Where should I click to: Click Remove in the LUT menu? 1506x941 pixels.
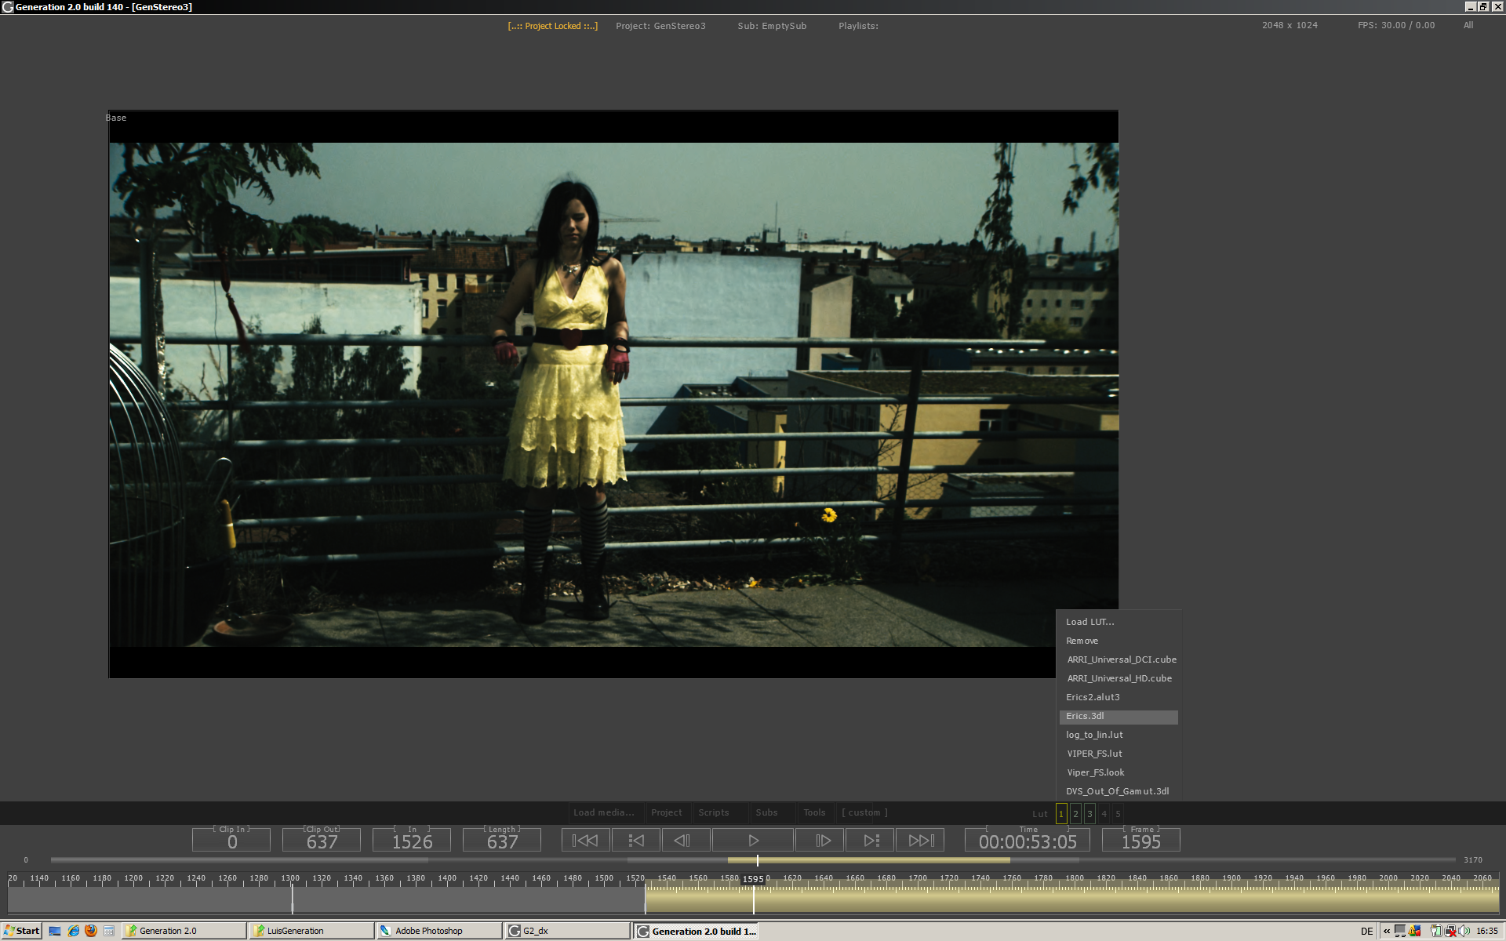pyautogui.click(x=1082, y=641)
